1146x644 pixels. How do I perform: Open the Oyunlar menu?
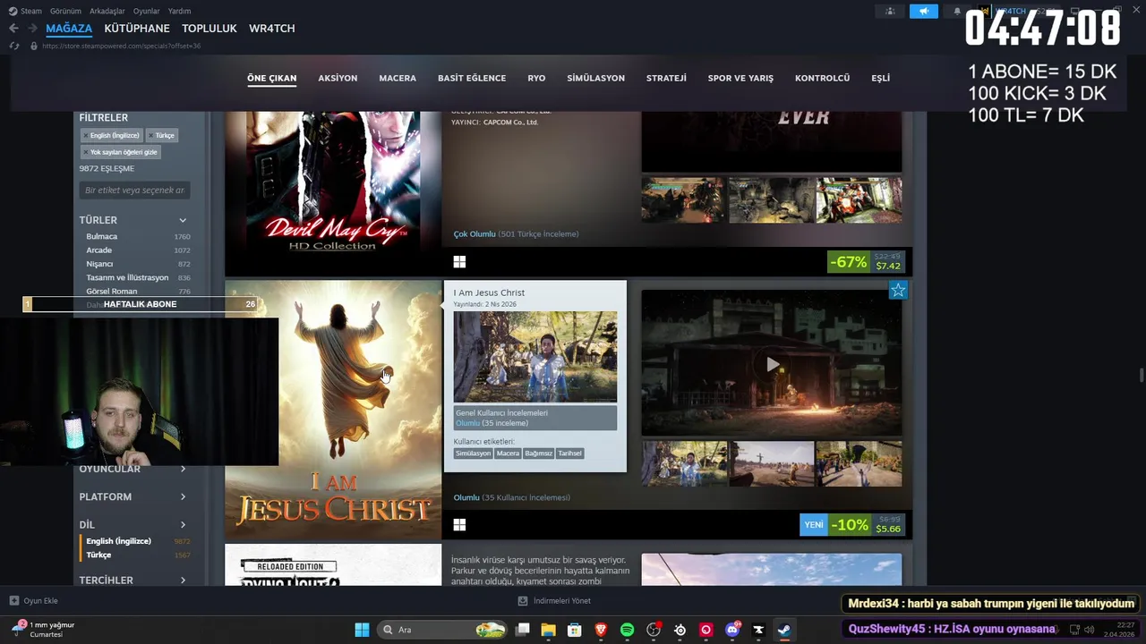147,11
